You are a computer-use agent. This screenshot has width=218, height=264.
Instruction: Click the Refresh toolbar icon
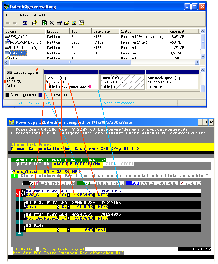pyautogui.click(x=44, y=23)
